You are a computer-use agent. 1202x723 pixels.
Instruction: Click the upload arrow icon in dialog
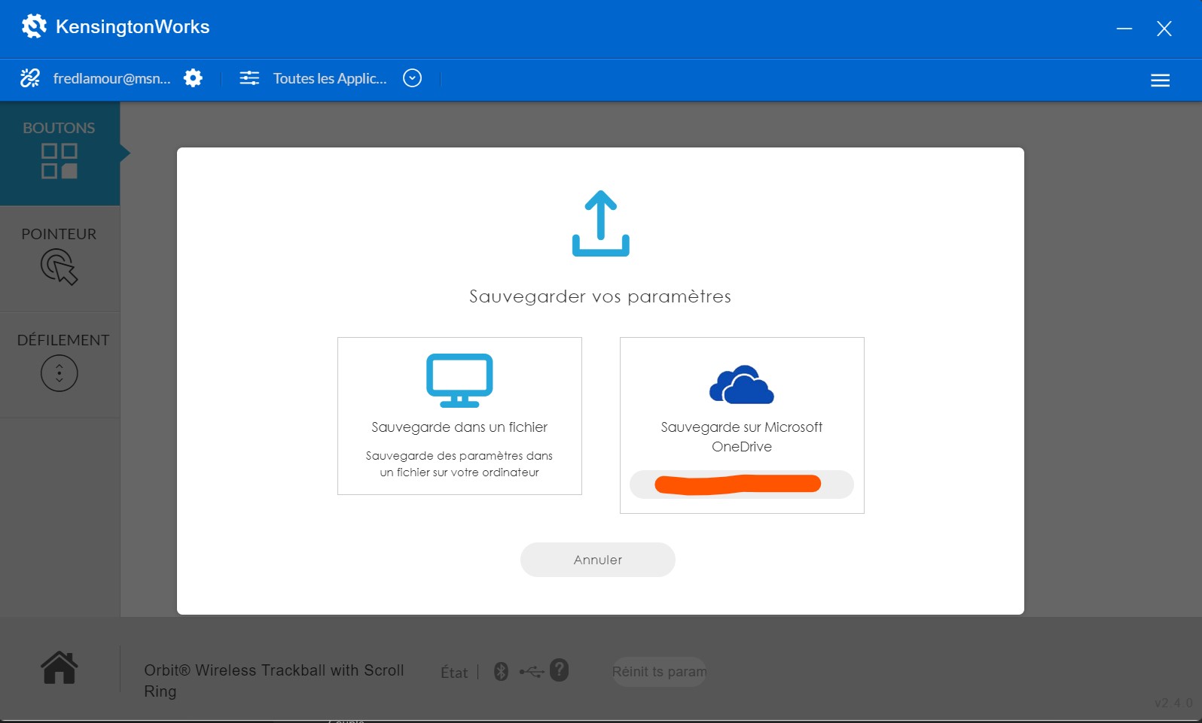600,223
